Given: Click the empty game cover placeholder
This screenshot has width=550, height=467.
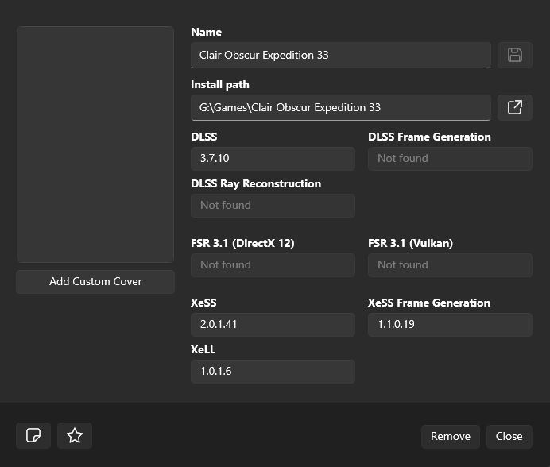Looking at the screenshot, I should (95, 145).
